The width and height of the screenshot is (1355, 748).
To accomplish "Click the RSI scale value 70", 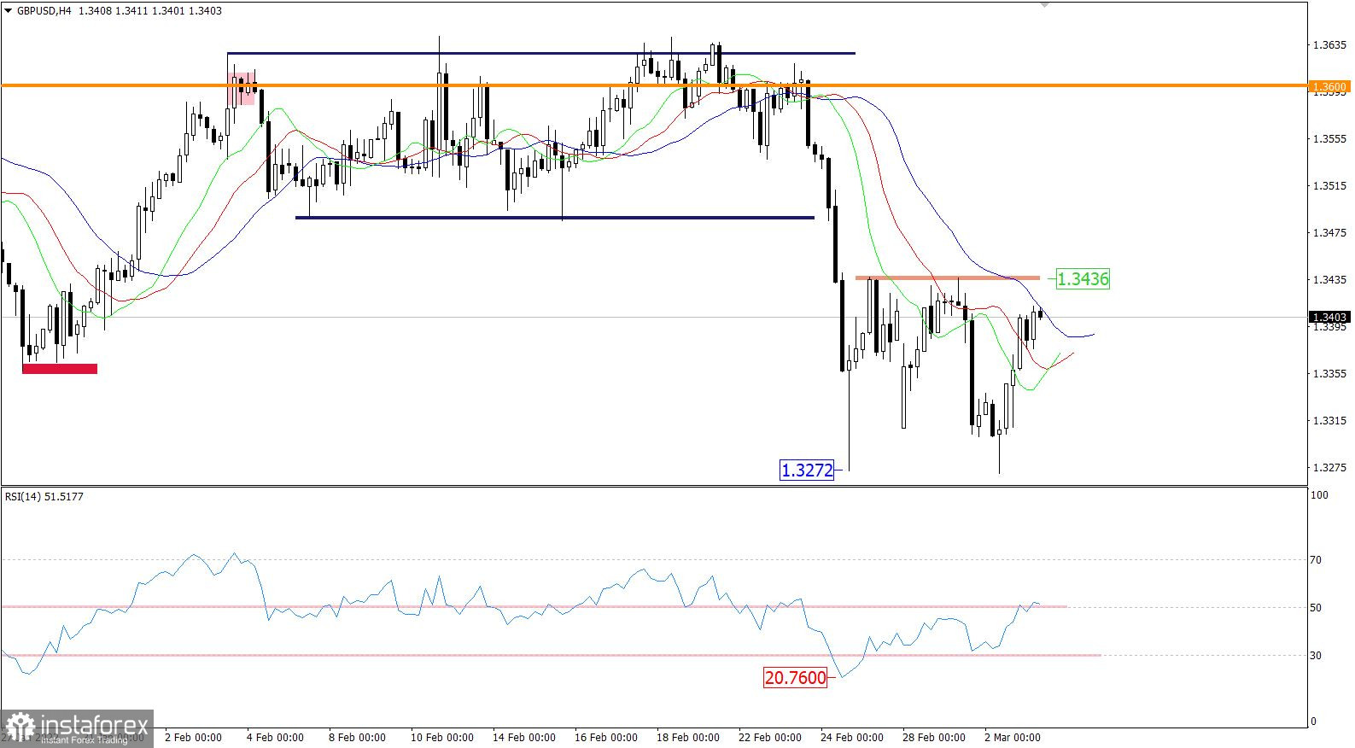I will pyautogui.click(x=1317, y=560).
